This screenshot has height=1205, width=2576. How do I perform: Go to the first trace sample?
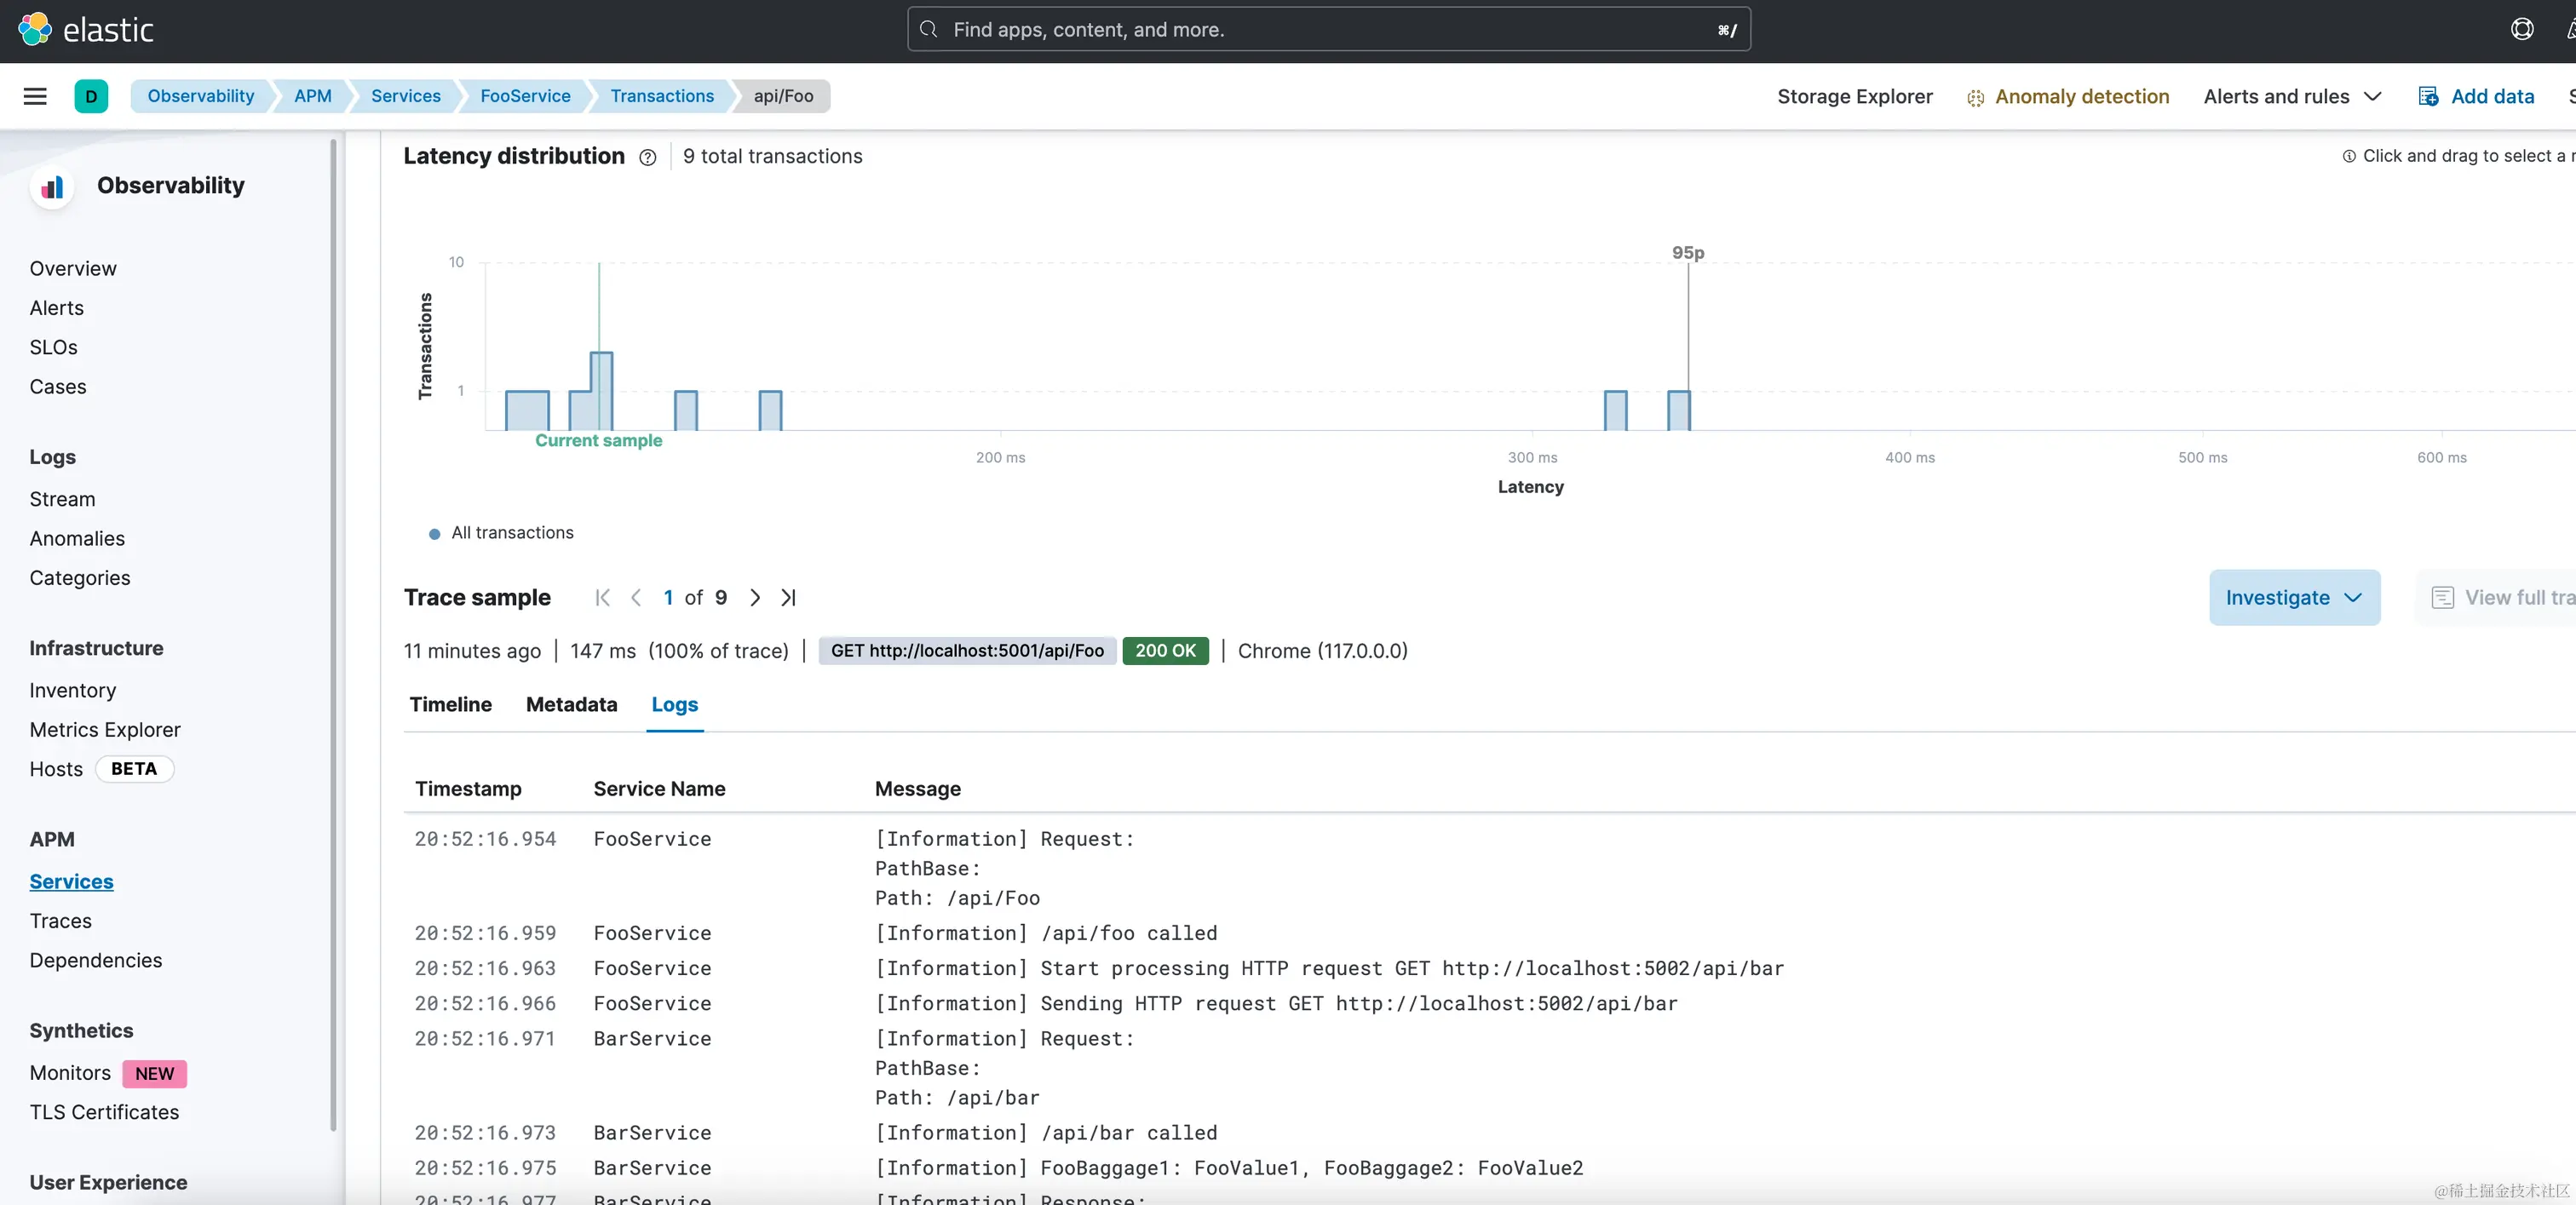[602, 598]
